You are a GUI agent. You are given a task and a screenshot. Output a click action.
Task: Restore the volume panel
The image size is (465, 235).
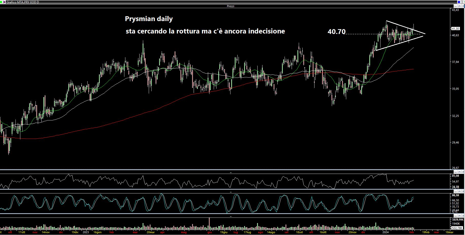[x=460, y=216]
